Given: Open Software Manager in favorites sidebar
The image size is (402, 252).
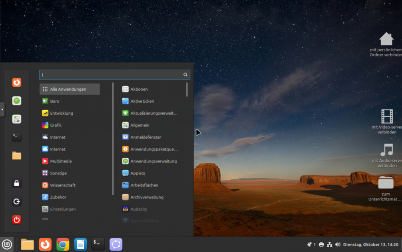Looking at the screenshot, I should click(17, 101).
